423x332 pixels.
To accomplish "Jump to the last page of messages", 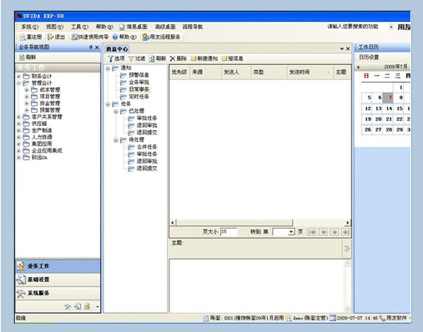I will [x=345, y=232].
